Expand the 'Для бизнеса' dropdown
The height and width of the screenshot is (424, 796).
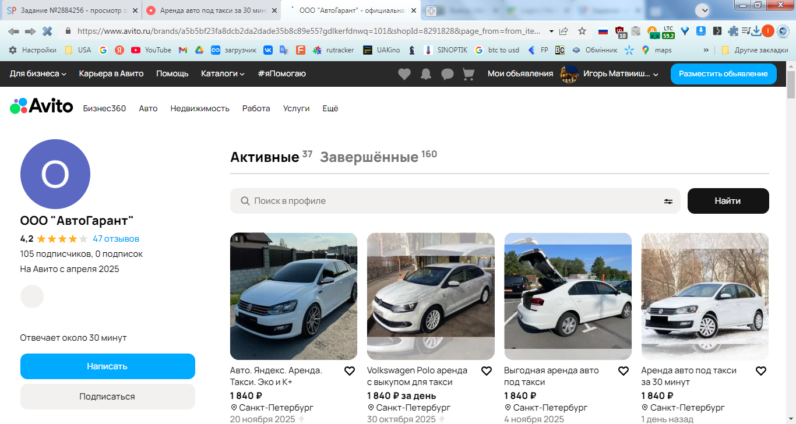[x=38, y=74]
